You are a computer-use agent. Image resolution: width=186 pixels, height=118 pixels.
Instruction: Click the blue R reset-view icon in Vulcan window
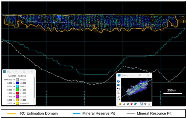pyautogui.click(x=119, y=81)
